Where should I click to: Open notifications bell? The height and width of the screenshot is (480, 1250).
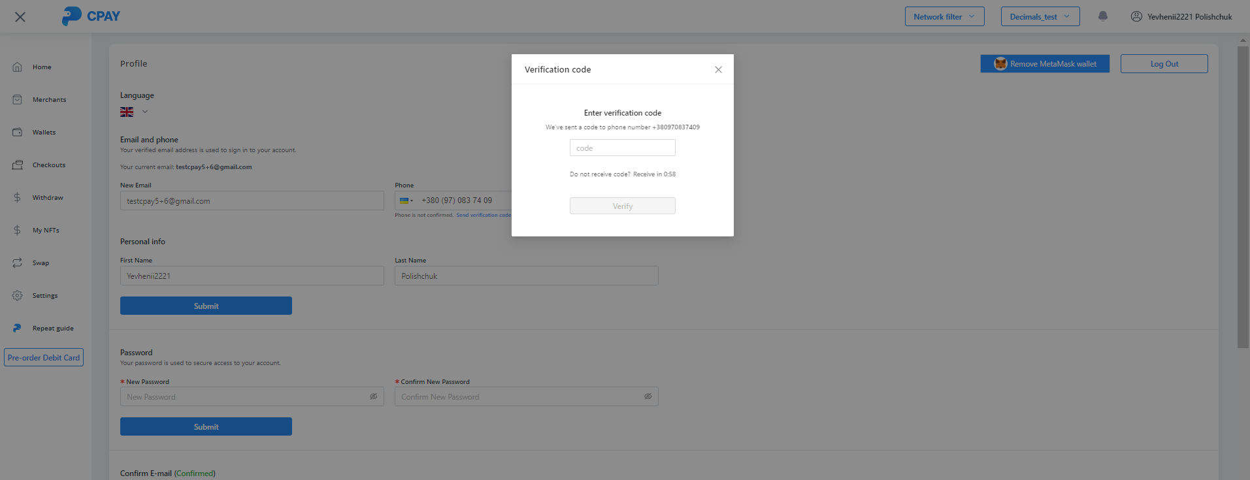pyautogui.click(x=1103, y=16)
